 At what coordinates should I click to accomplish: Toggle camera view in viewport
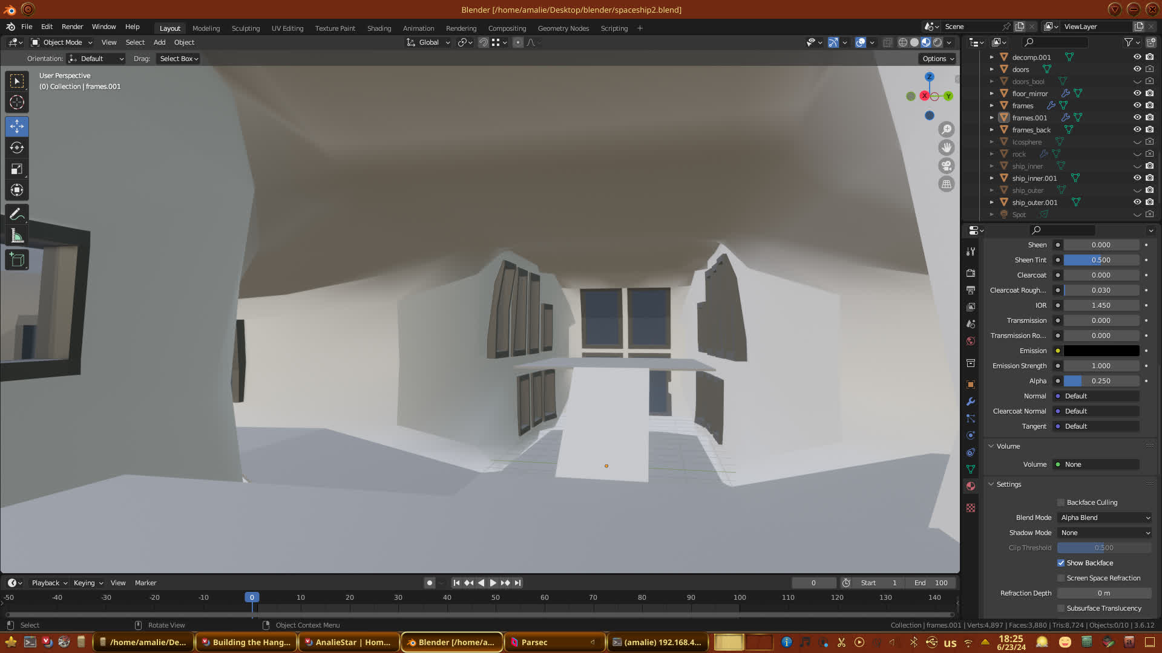pyautogui.click(x=947, y=166)
